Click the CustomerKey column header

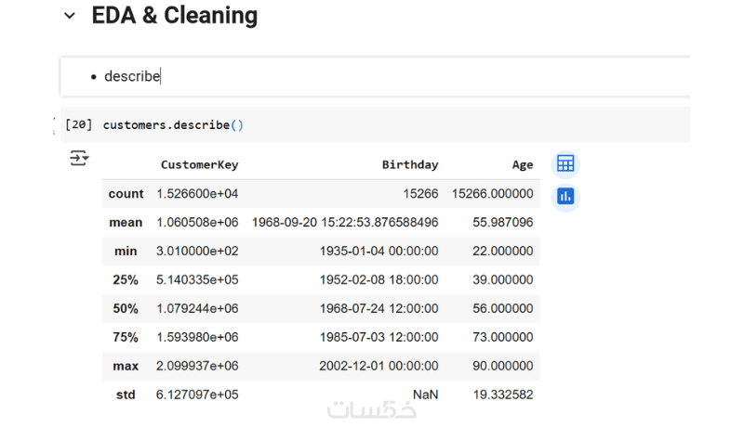(199, 165)
